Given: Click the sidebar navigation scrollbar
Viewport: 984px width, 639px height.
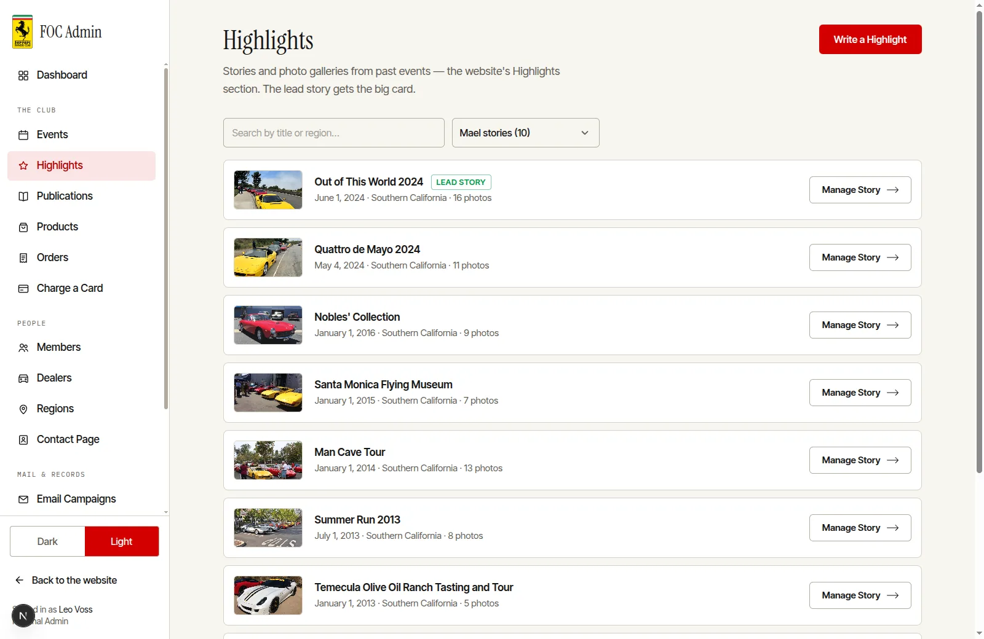Looking at the screenshot, I should pyautogui.click(x=166, y=238).
